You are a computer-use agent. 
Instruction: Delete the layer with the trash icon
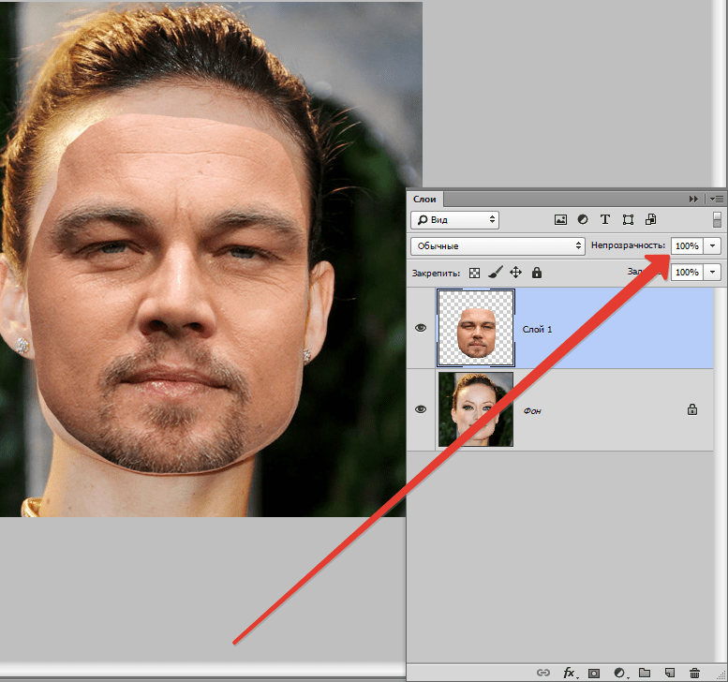click(x=694, y=673)
